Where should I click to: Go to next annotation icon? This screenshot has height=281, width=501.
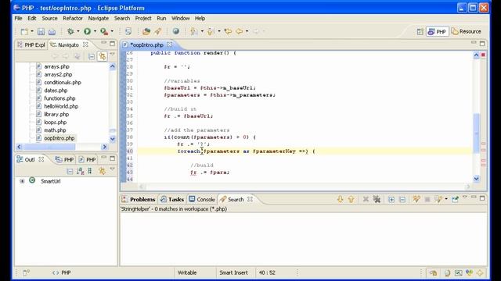193,31
